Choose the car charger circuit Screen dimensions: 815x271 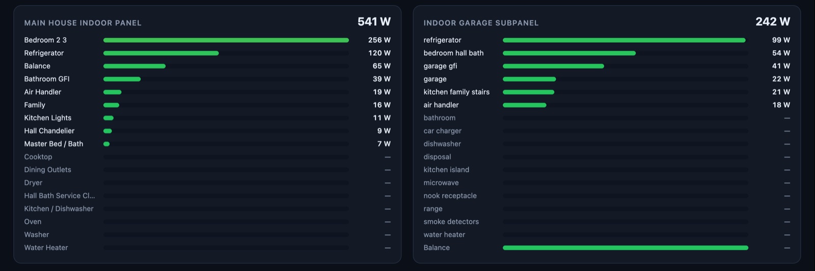607,131
